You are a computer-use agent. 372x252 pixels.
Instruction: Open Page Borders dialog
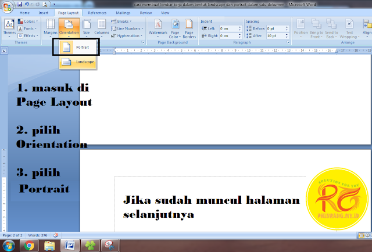coord(189,28)
